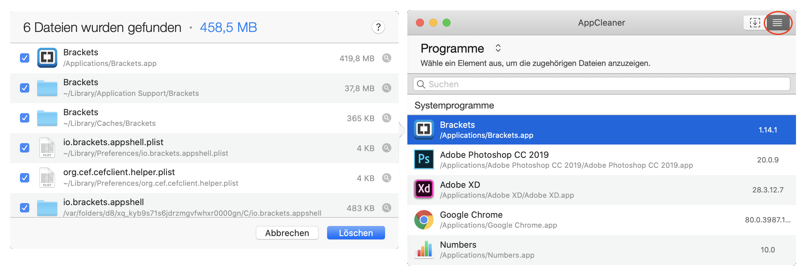
Task: Click the Google Chrome app icon
Action: point(424,220)
